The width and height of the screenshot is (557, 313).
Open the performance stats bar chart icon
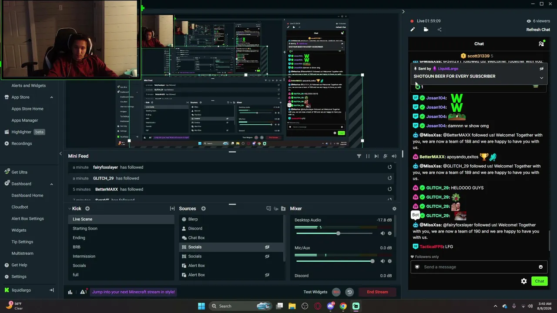pos(70,292)
